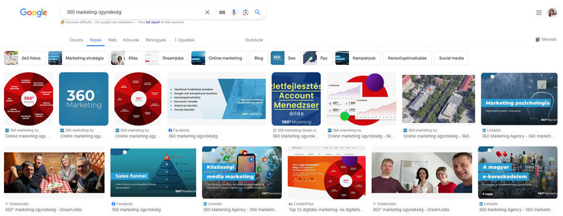This screenshot has width=563, height=216.
Task: Filter by 360 fokos chip
Action: coord(25,58)
